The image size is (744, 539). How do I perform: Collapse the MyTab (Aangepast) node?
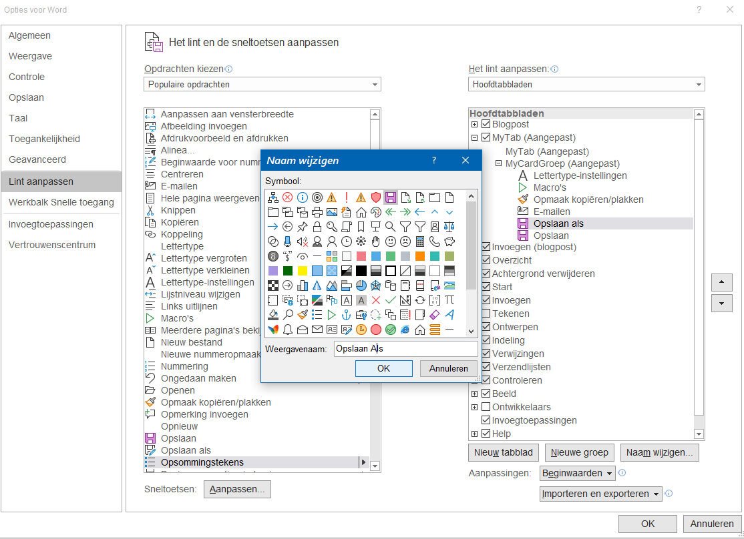(474, 138)
